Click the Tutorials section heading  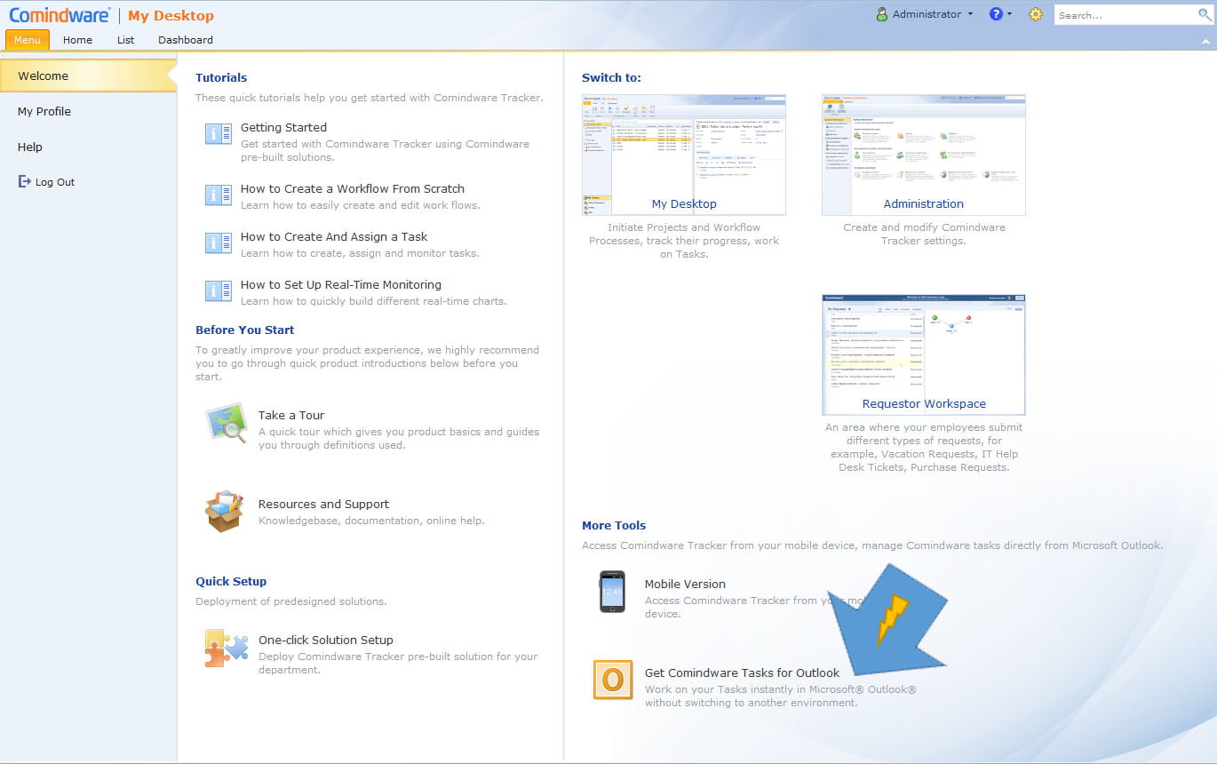coord(221,77)
